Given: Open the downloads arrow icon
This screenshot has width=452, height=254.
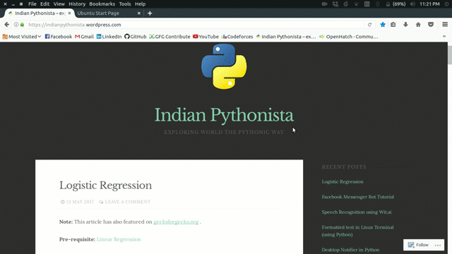Looking at the screenshot, I should pos(405,25).
